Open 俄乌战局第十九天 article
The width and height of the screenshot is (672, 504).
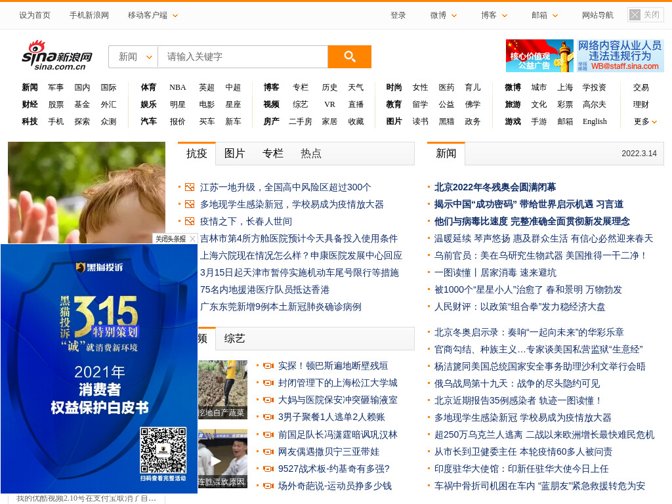[x=517, y=383]
